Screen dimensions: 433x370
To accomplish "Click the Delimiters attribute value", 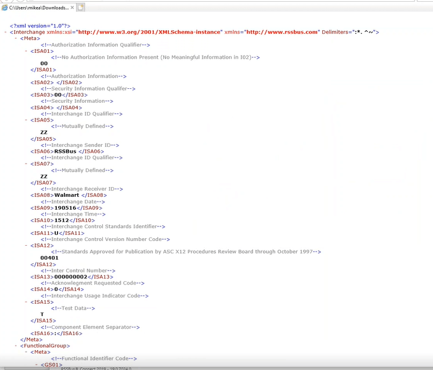I will [365, 32].
